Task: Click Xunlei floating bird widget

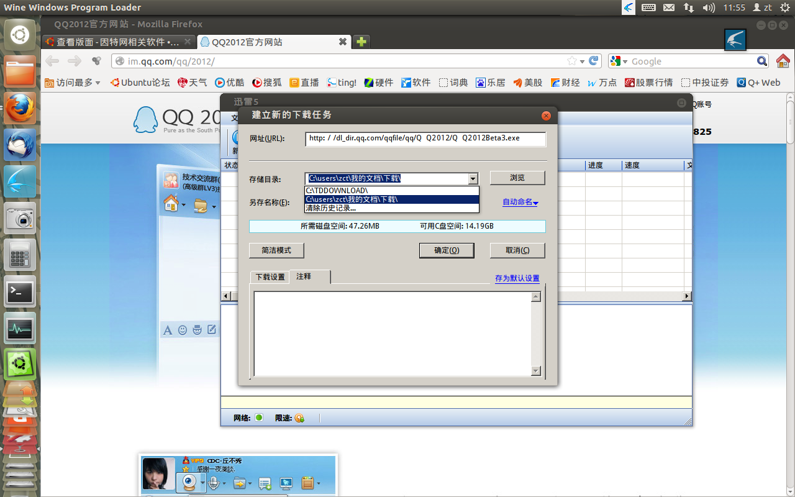Action: point(735,40)
